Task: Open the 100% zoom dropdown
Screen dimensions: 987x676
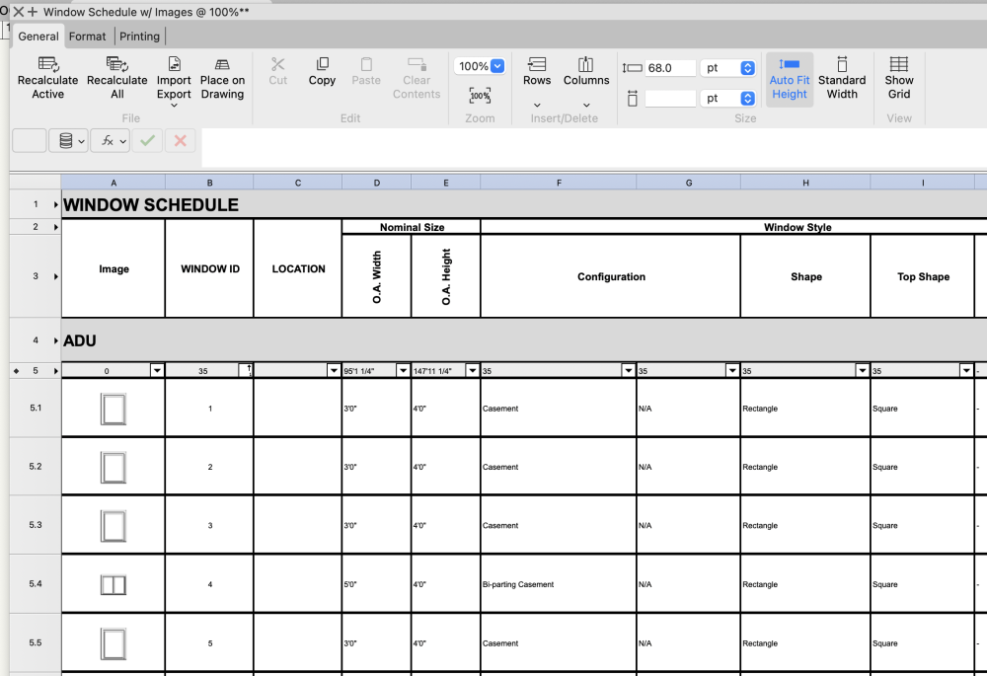Action: (x=496, y=66)
